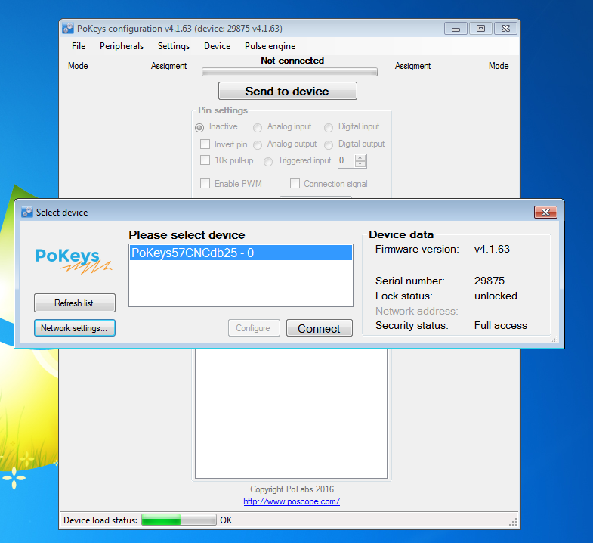593x543 pixels.
Task: Close the Select device dialog
Action: (x=545, y=212)
